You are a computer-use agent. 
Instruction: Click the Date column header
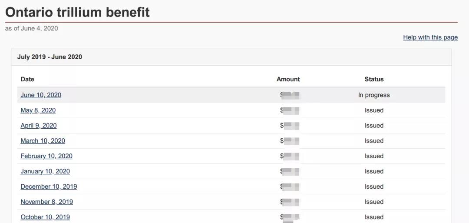point(27,79)
